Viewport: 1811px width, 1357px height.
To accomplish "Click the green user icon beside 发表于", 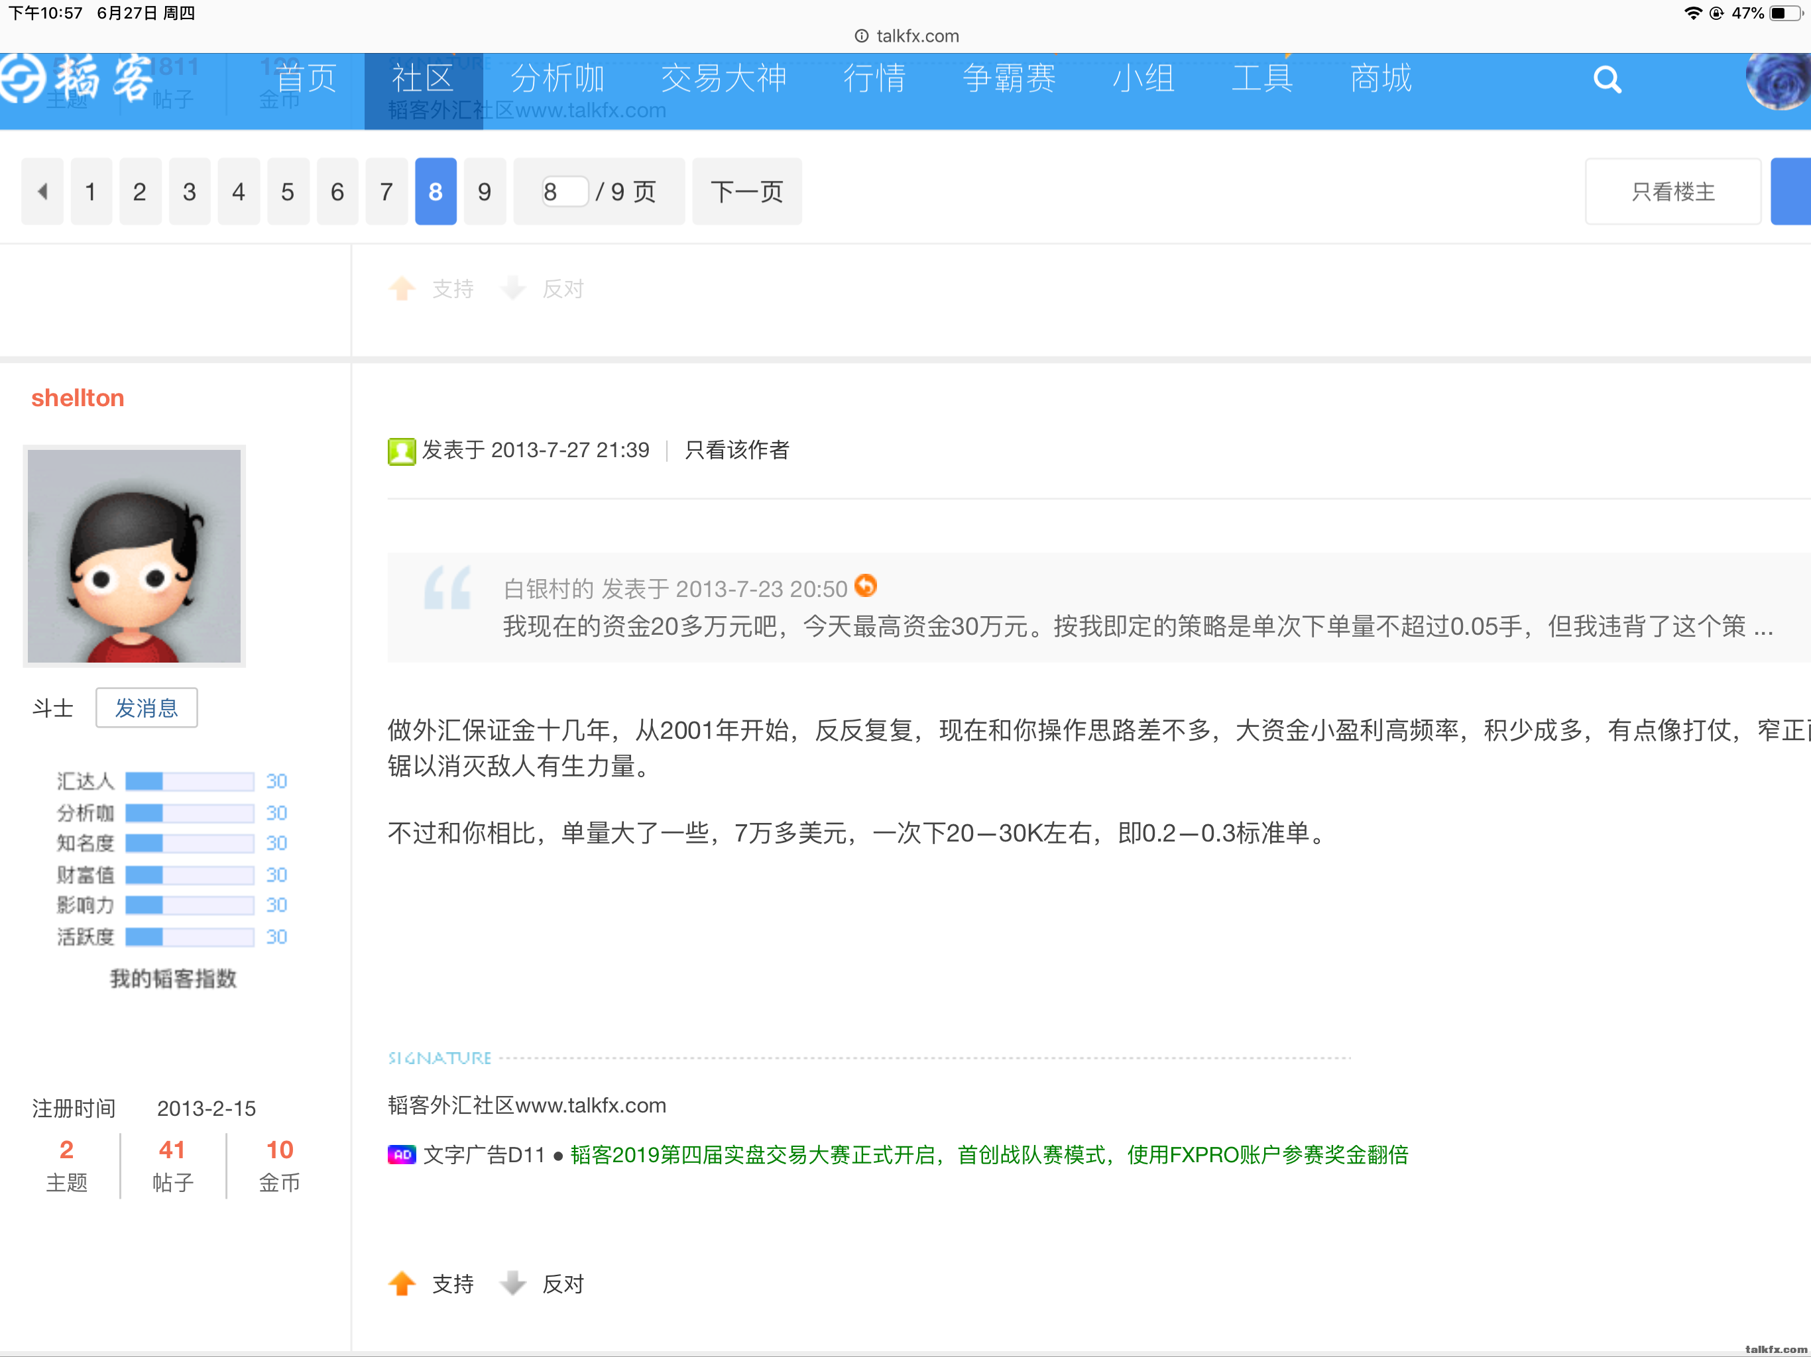I will coord(401,451).
